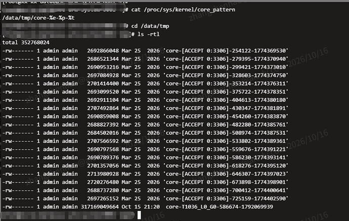Click file name ending in 533802-1774389361
The image size is (349, 221).
point(226,141)
